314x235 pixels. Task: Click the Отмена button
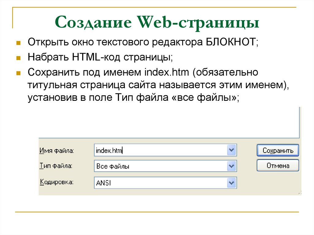278,165
